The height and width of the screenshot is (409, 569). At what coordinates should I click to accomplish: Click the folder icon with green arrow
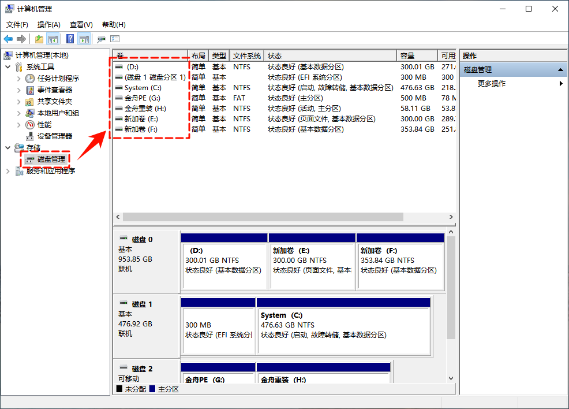[x=39, y=39]
